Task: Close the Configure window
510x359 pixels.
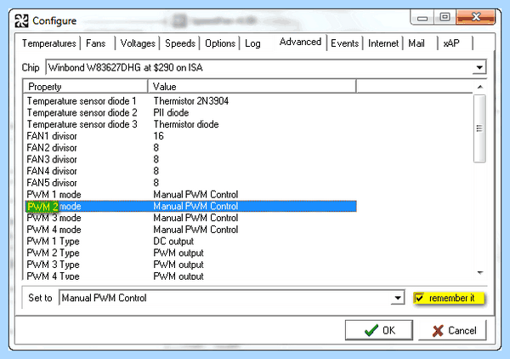Action: pos(475,17)
